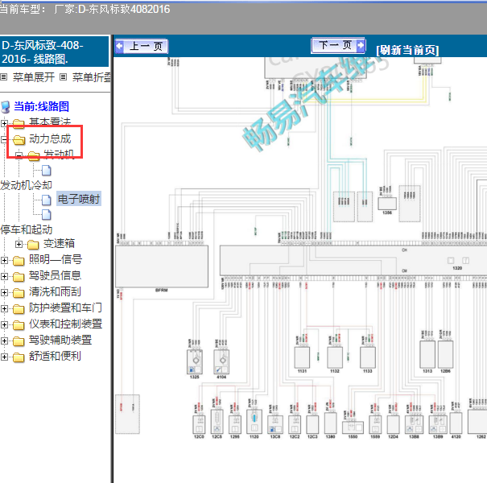This screenshot has width=487, height=483.
Task: Click component 1325 in the diagram
Action: tap(195, 362)
